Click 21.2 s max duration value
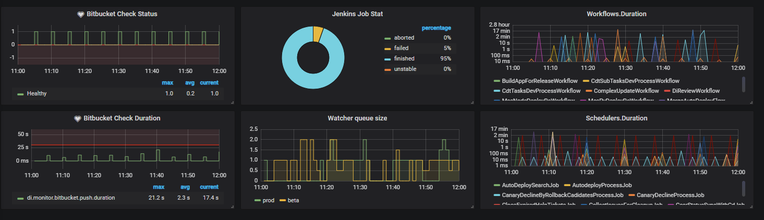 point(157,198)
